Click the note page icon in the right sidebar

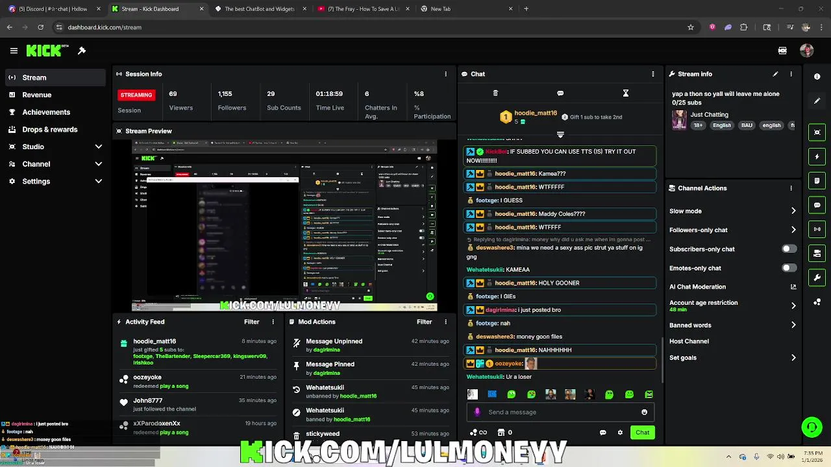click(x=817, y=181)
